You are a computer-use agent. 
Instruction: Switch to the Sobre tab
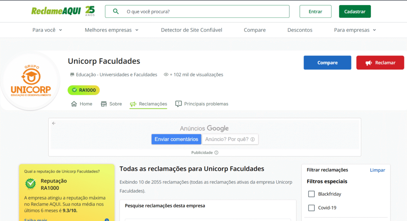coord(111,104)
